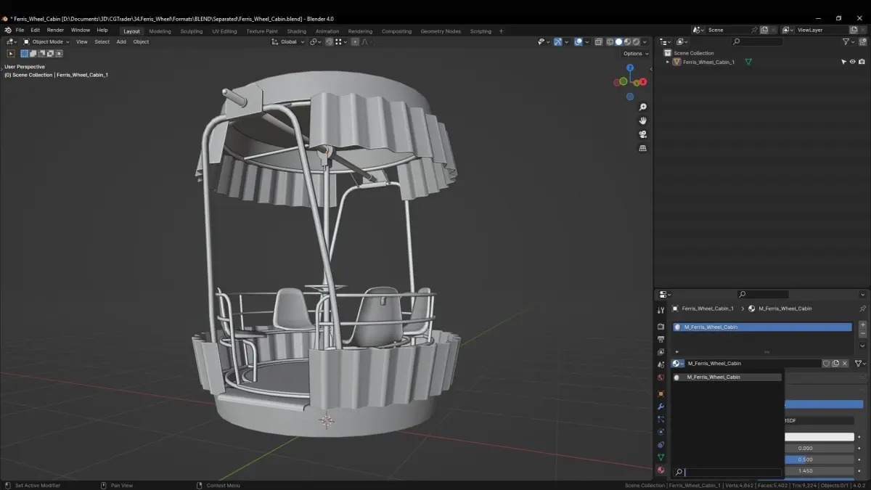Viewport: 871px width, 490px height.
Task: Switch to the Shading workspace tab
Action: tap(296, 31)
